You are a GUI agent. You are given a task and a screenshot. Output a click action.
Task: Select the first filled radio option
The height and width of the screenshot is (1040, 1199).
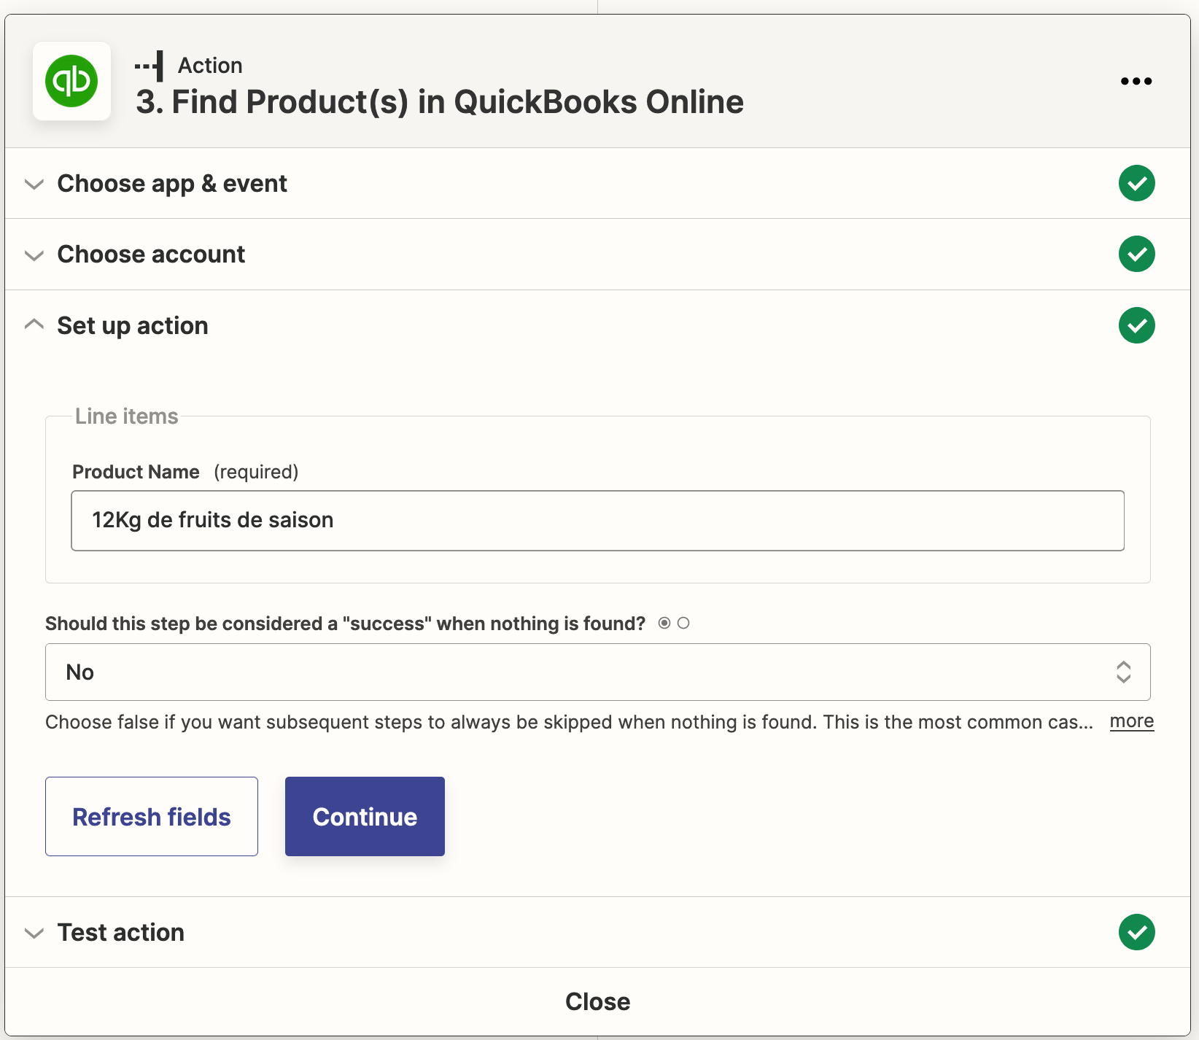tap(664, 623)
